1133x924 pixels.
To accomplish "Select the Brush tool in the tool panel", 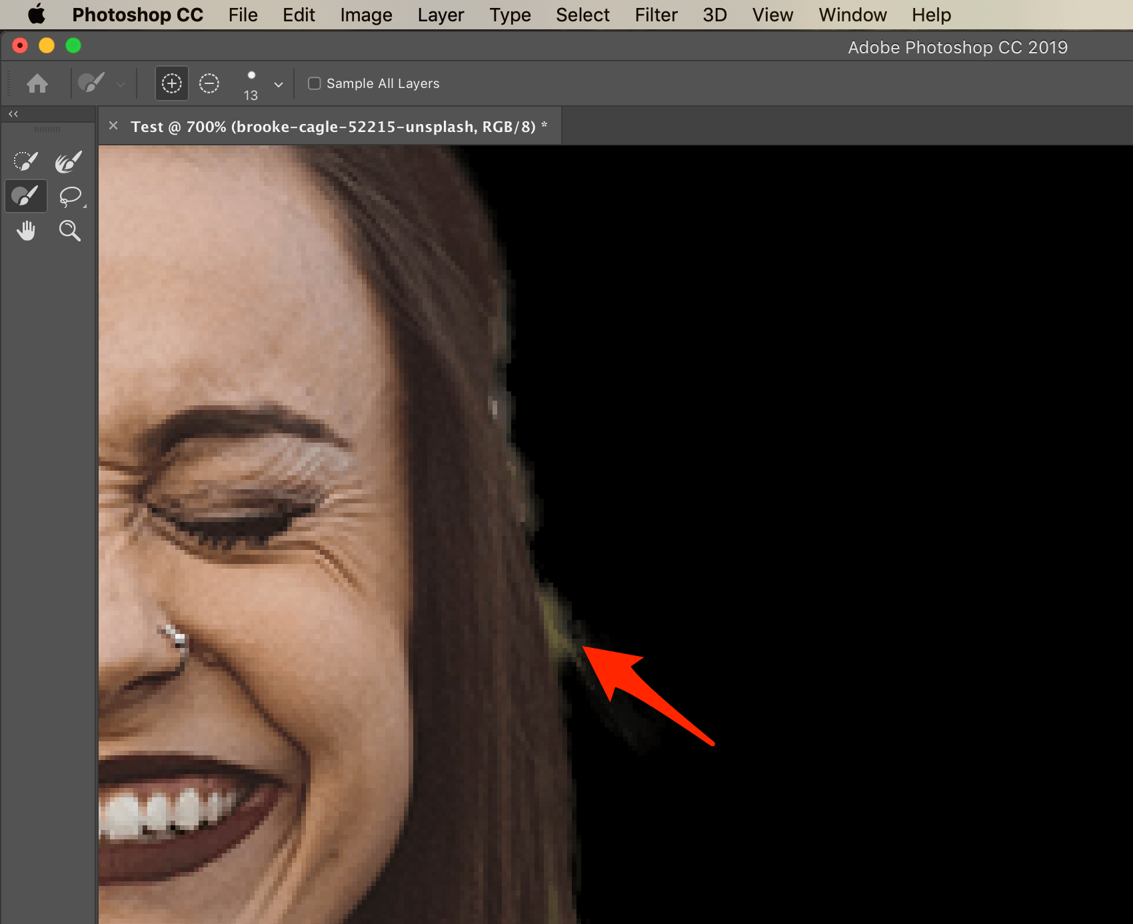I will click(25, 196).
